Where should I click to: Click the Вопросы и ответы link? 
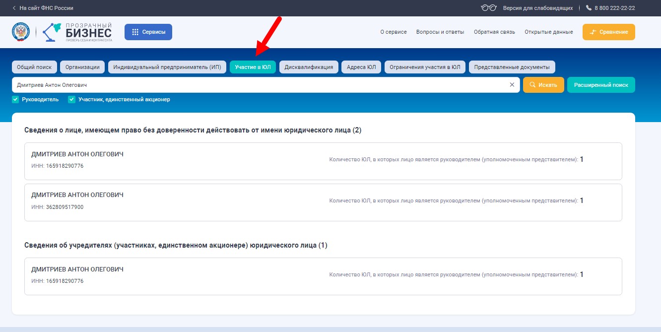(439, 31)
